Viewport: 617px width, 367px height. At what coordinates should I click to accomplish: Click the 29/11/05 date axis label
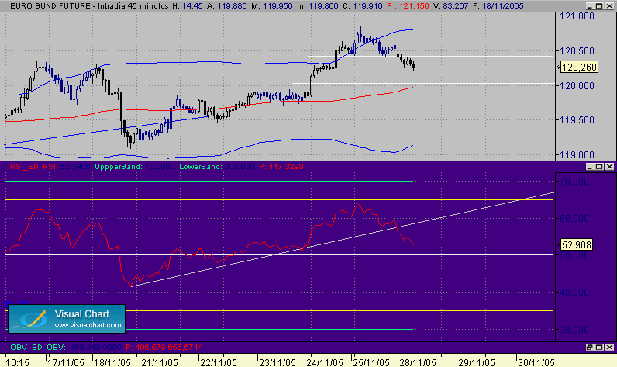477,362
